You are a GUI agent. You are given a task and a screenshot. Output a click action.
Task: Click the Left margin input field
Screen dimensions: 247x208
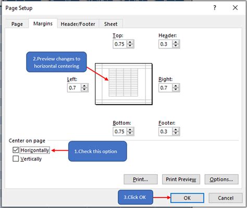pos(74,88)
